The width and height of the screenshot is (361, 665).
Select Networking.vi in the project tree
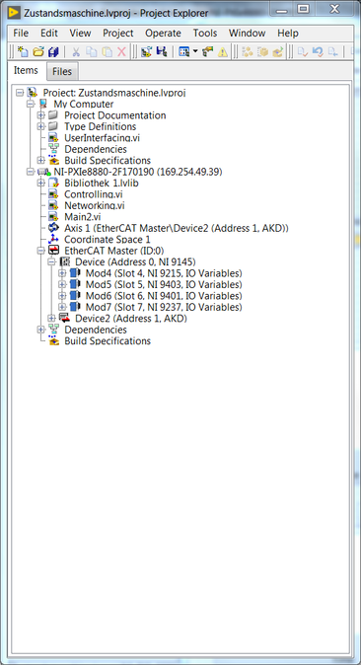94,205
